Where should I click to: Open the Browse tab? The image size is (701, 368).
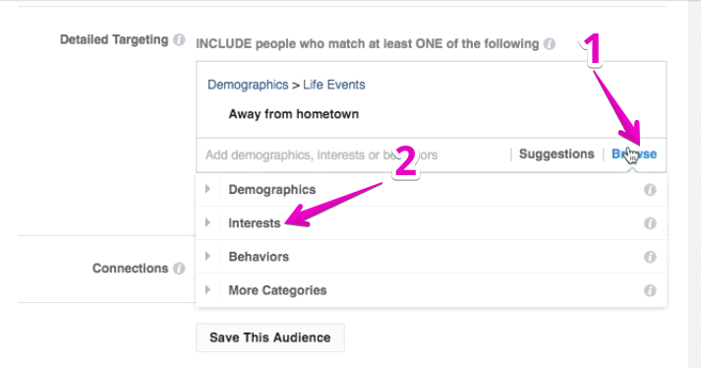(x=634, y=154)
